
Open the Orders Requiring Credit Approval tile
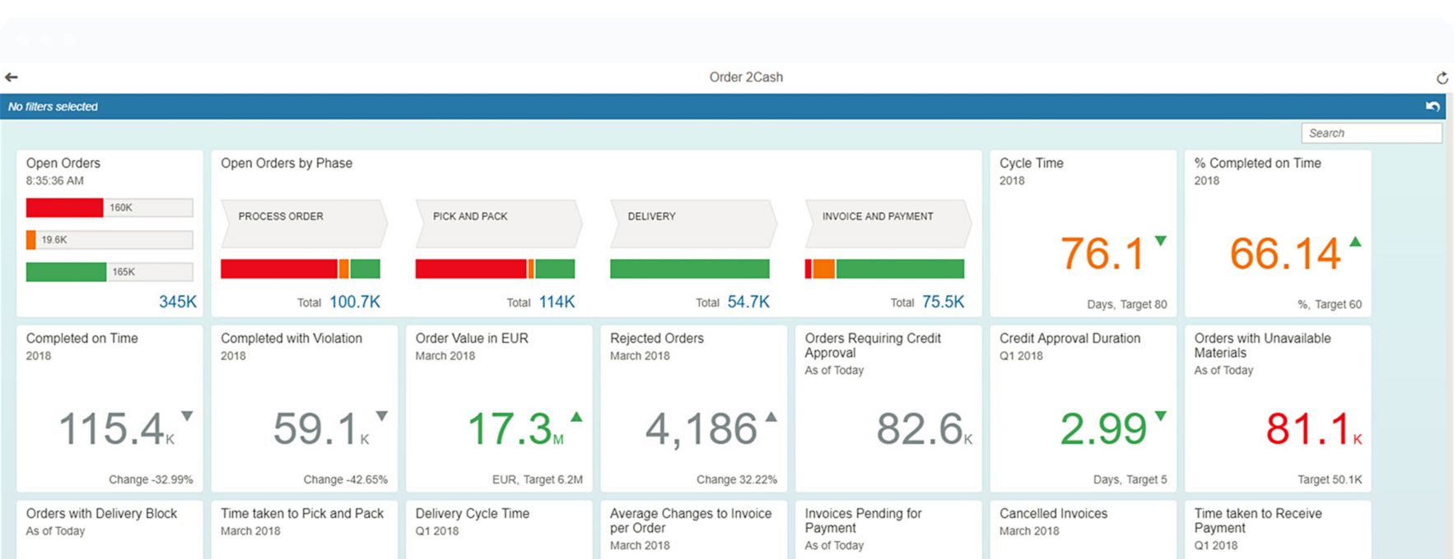pos(888,409)
